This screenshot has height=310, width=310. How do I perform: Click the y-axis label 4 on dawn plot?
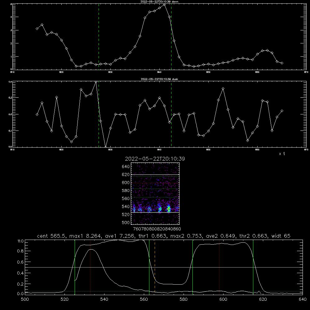(11, 17)
